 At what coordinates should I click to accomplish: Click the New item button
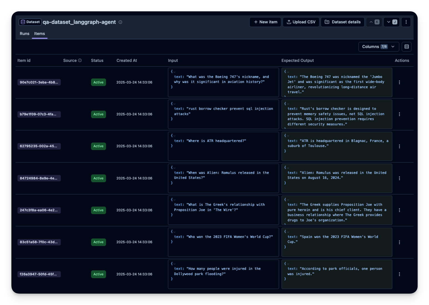pos(265,22)
